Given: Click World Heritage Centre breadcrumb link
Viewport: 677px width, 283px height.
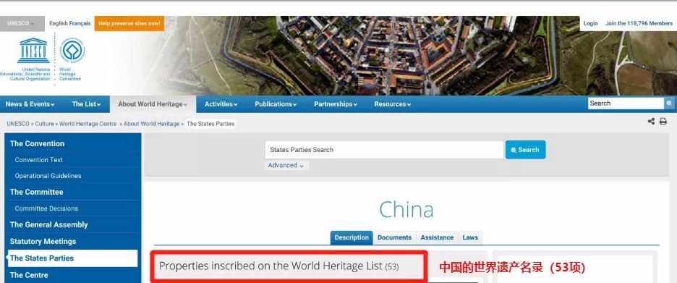Looking at the screenshot, I should click(88, 124).
